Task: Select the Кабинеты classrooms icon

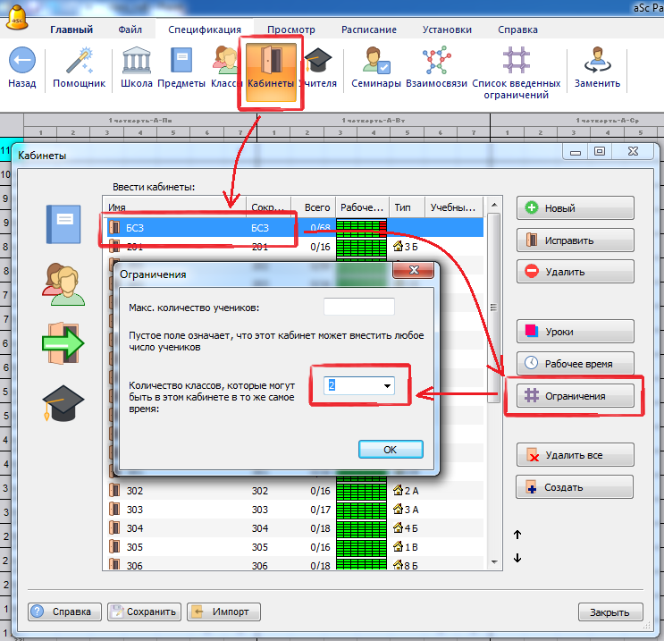Action: click(x=270, y=62)
